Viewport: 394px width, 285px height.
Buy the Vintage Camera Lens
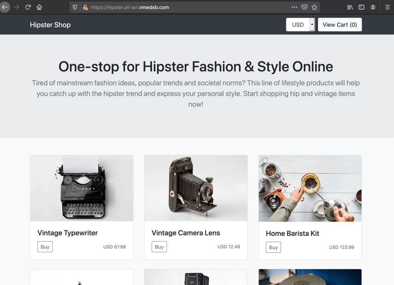click(159, 247)
